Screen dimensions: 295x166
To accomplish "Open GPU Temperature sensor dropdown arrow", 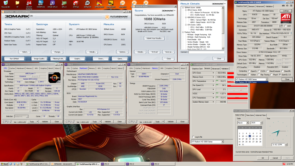I will (213, 81).
